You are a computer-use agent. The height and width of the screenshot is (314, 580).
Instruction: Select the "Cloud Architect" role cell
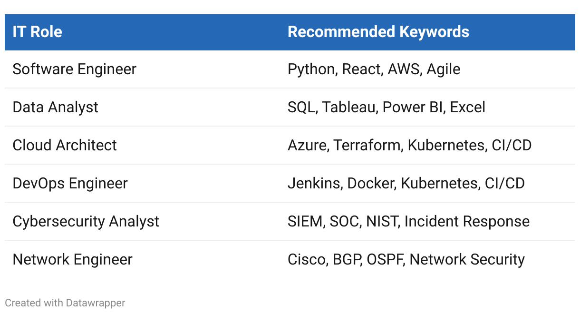point(65,145)
